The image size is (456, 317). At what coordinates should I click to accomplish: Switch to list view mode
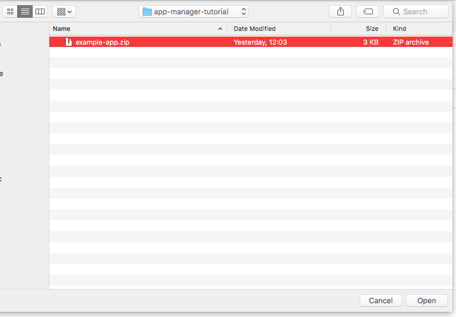click(x=25, y=11)
